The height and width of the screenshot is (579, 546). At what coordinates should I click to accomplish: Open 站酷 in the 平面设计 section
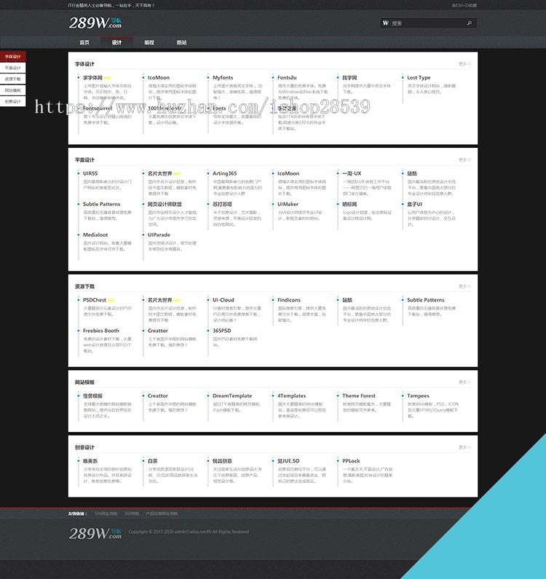click(x=412, y=173)
